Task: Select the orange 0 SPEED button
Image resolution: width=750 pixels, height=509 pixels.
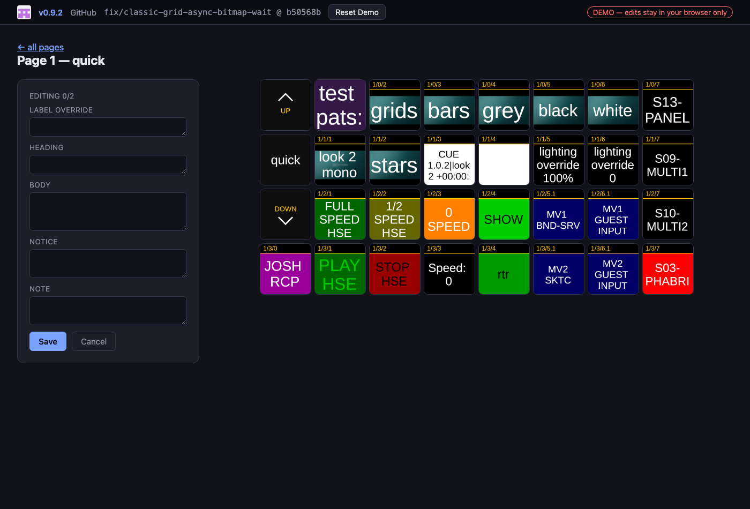Action: pos(449,214)
